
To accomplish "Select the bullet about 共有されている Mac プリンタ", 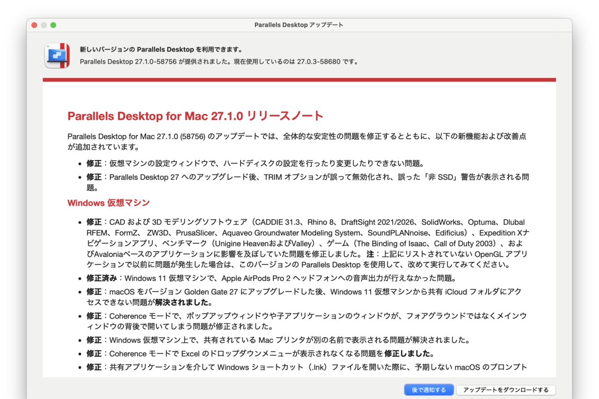I will pyautogui.click(x=278, y=340).
